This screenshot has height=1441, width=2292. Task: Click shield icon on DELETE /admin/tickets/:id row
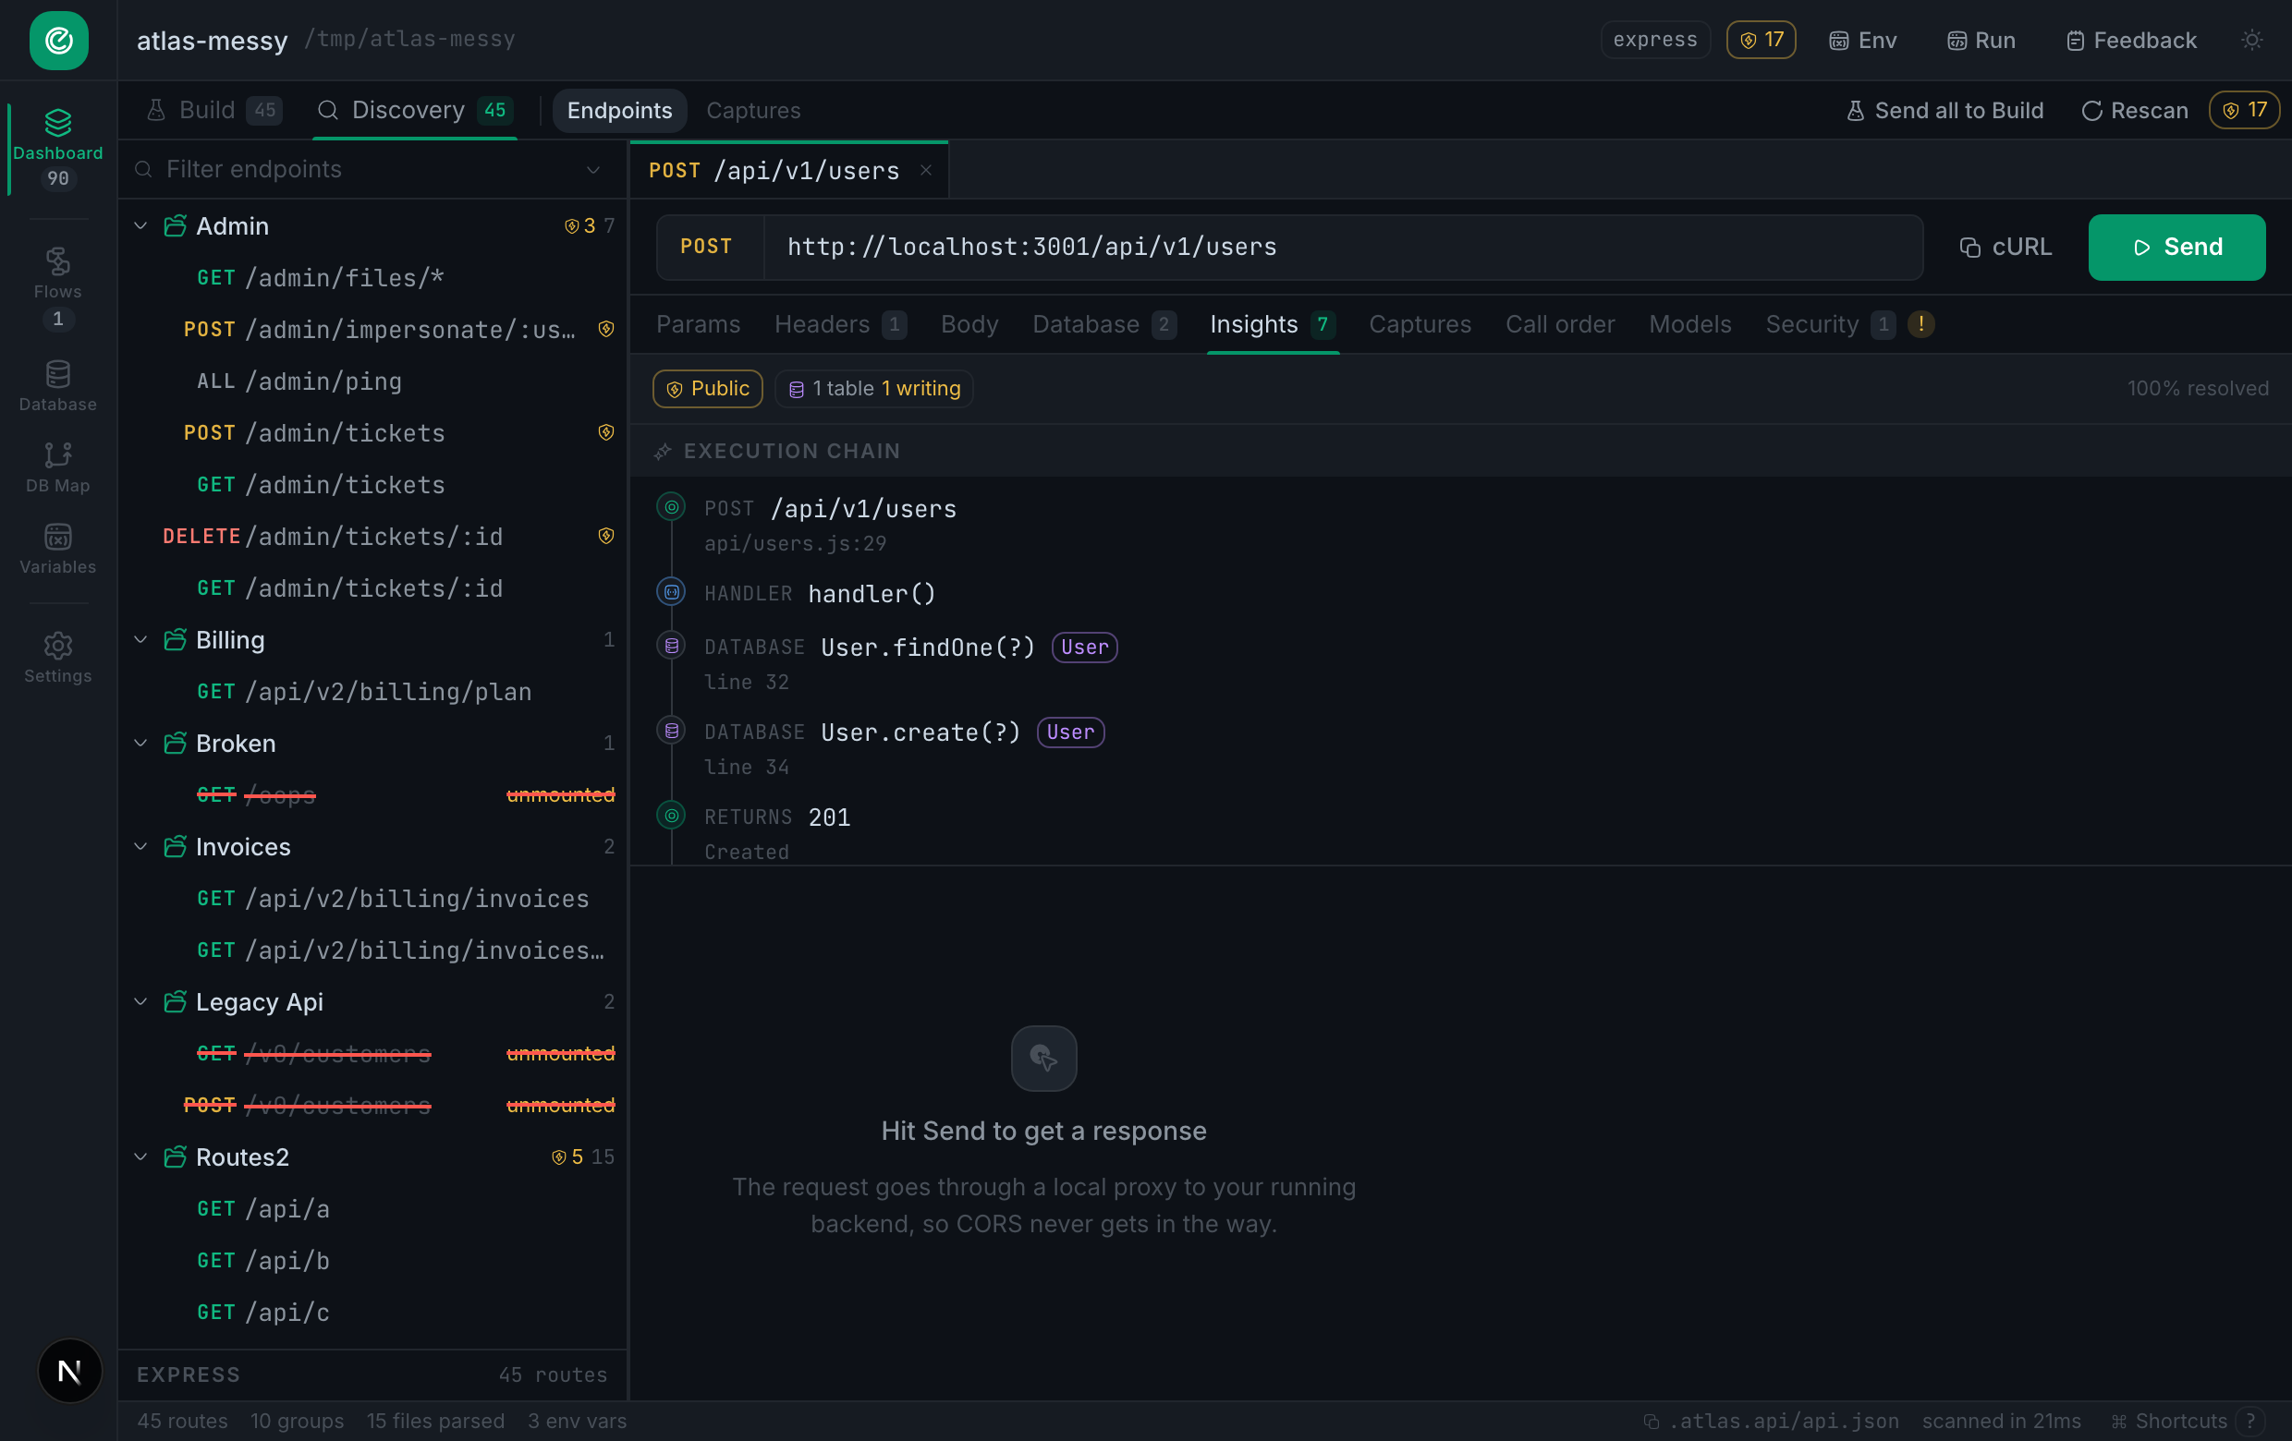tap(605, 537)
